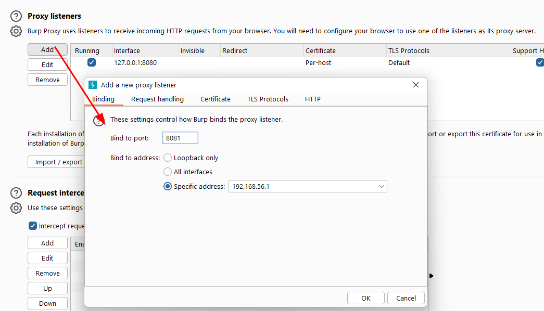Image resolution: width=544 pixels, height=311 pixels.
Task: Select the Loopback only radio option
Action: [x=168, y=158]
